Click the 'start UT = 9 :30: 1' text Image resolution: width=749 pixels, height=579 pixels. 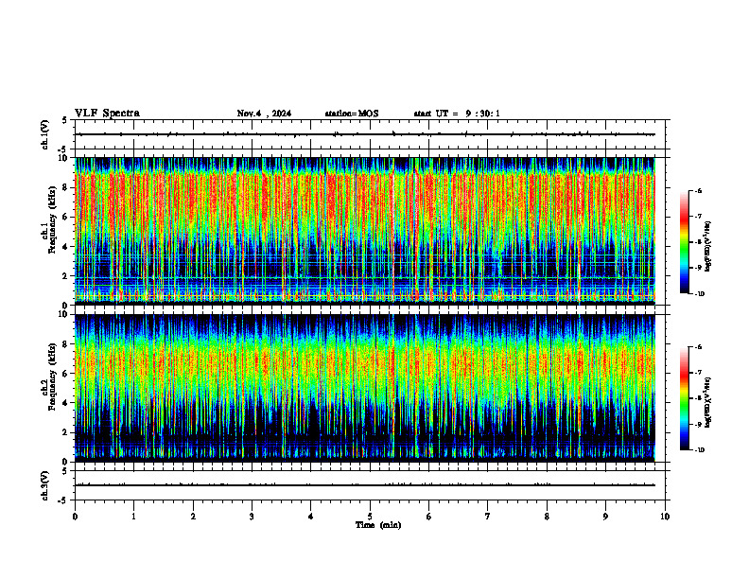[457, 114]
